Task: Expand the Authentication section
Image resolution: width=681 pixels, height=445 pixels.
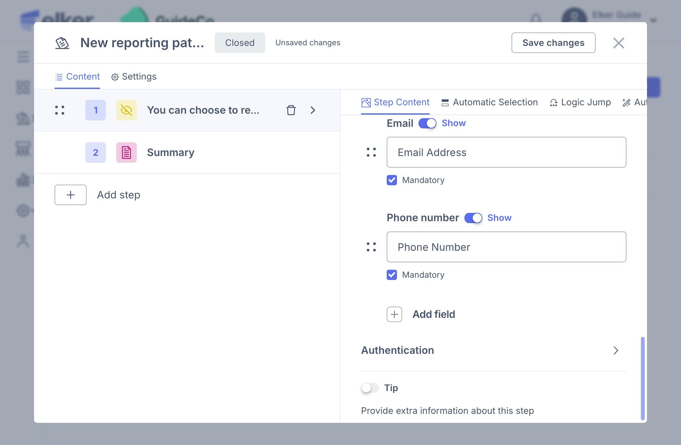Action: (615, 350)
